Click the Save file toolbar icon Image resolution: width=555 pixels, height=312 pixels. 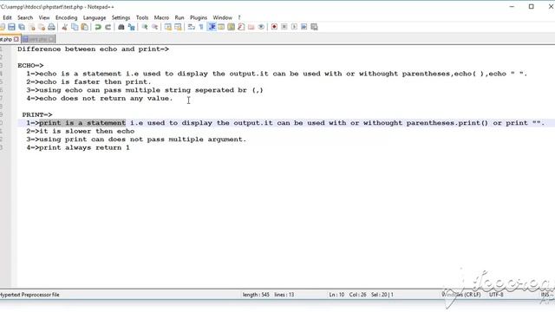[x=11, y=27]
